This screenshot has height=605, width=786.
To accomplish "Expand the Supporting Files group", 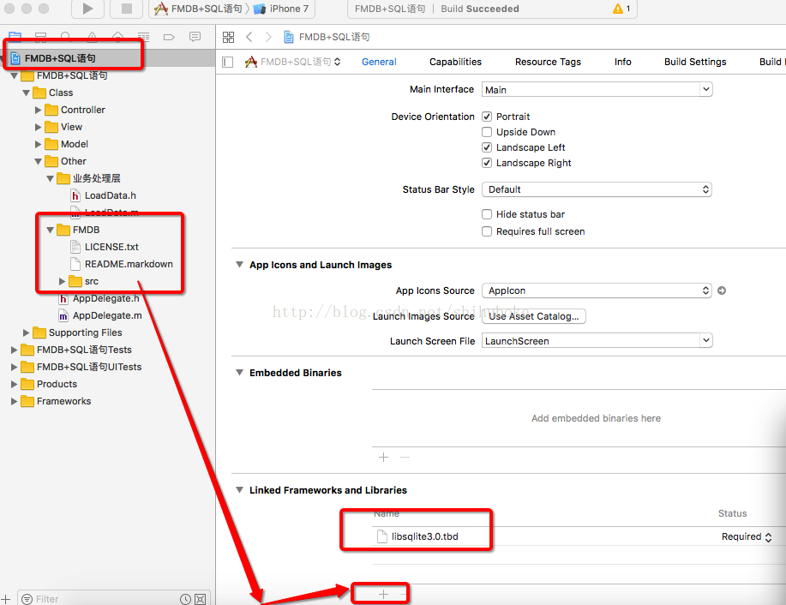I will [26, 332].
